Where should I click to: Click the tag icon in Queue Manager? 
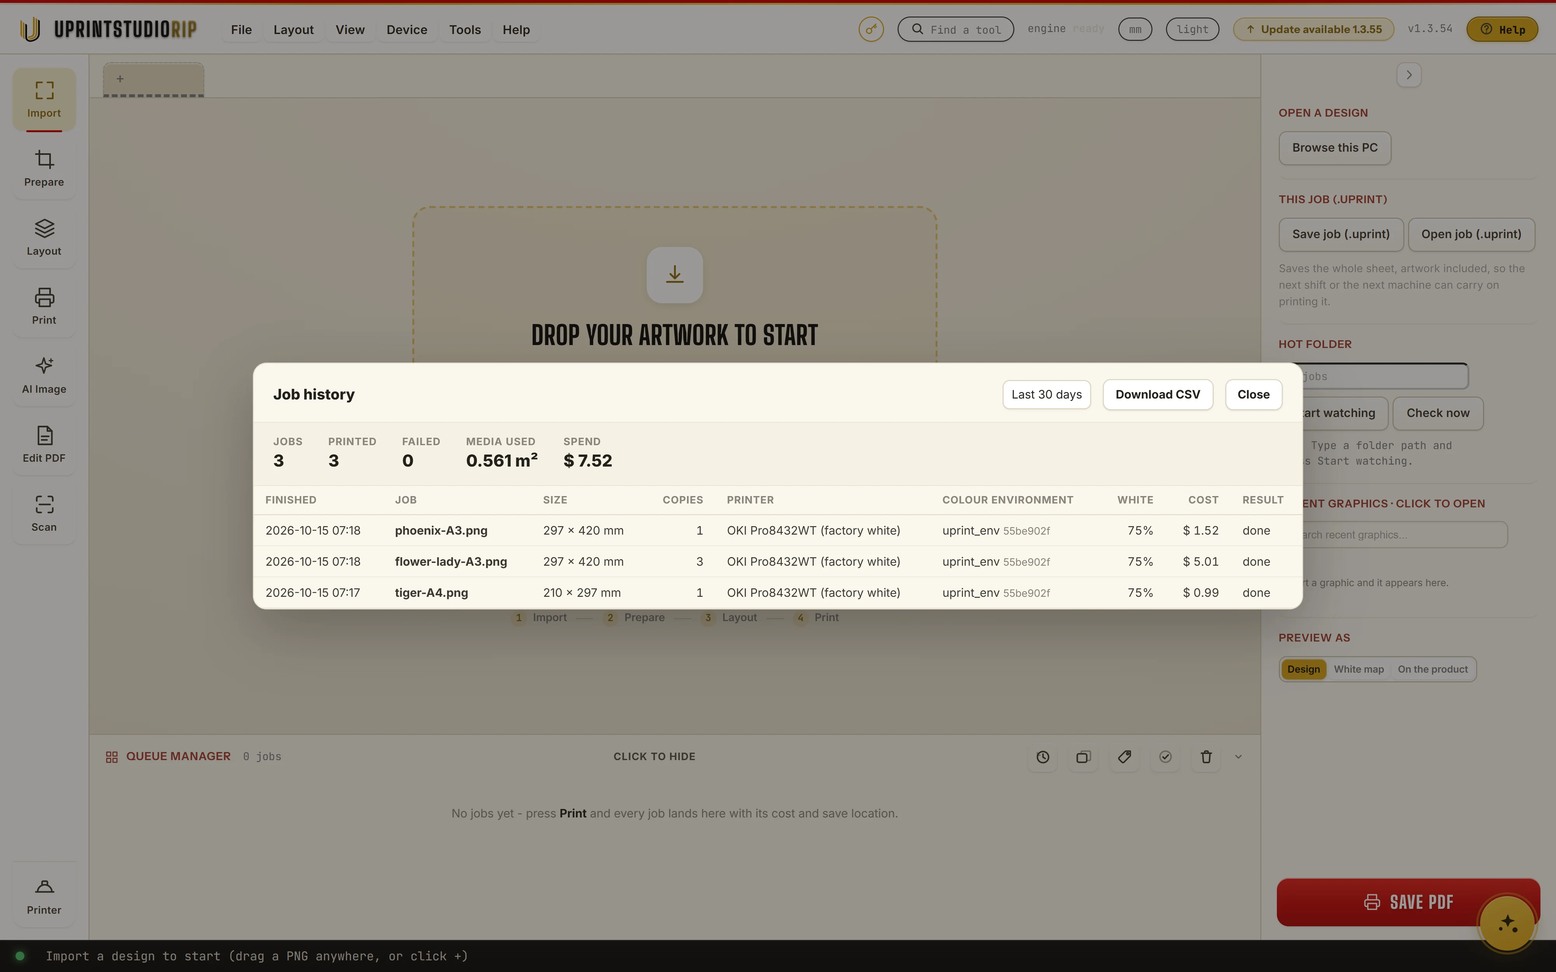(x=1124, y=757)
